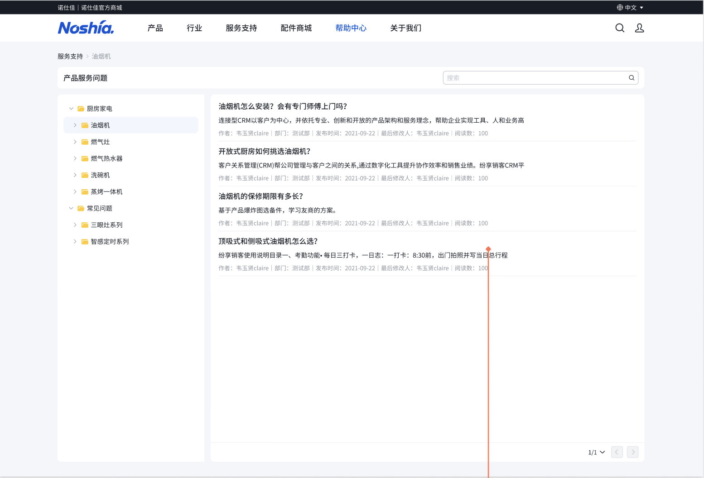
Task: Open the 行业 menu
Action: click(x=194, y=28)
